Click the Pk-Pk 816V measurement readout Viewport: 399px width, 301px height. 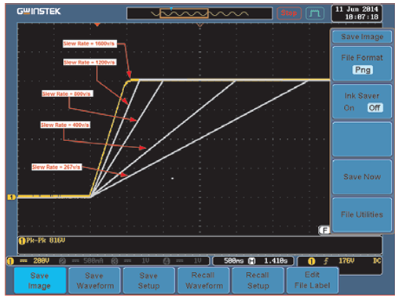[x=46, y=240]
